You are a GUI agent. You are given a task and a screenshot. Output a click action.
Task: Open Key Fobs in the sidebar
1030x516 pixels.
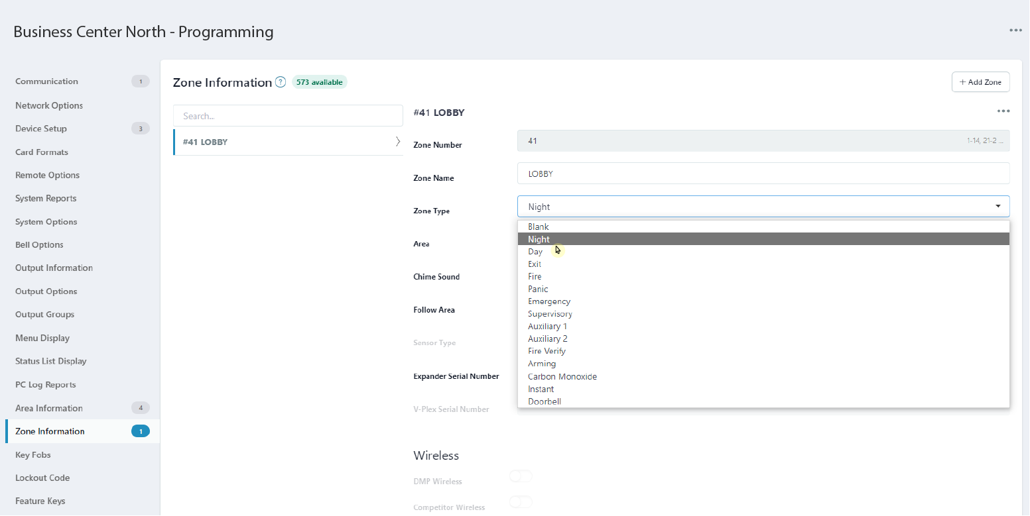click(33, 455)
